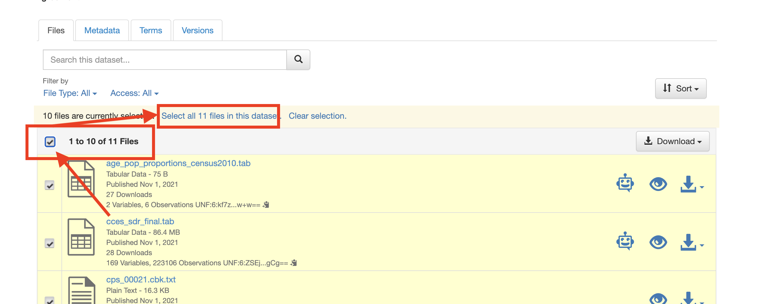Click the magnifying glass search button
Screen dimensions: 782x304
point(298,59)
